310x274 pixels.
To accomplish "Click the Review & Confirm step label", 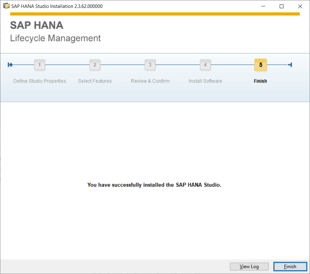I will tap(150, 81).
